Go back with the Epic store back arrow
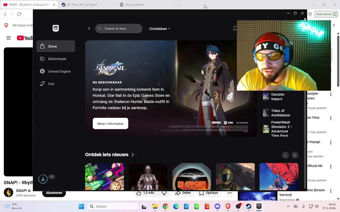The height and width of the screenshot is (212, 340). (89, 29)
